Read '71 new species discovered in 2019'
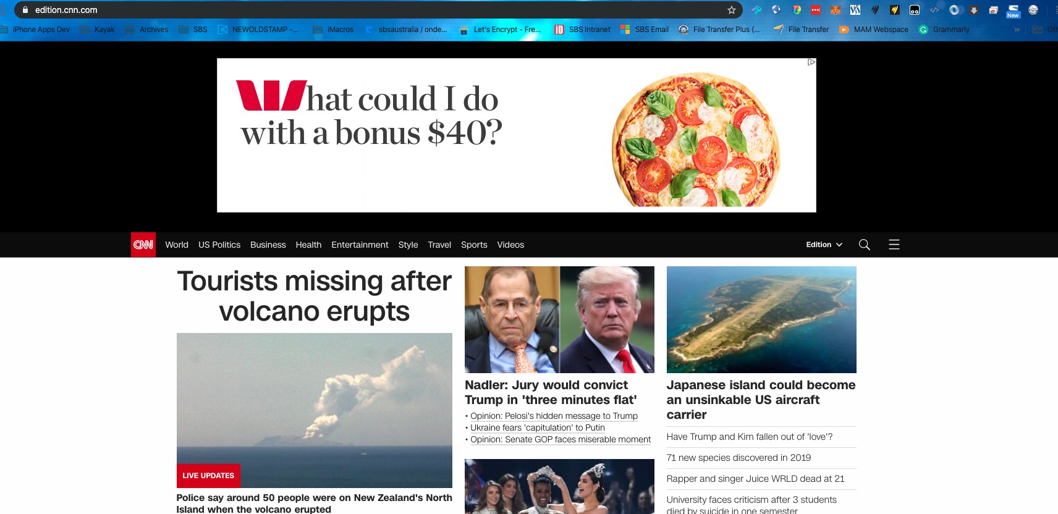 tap(738, 458)
